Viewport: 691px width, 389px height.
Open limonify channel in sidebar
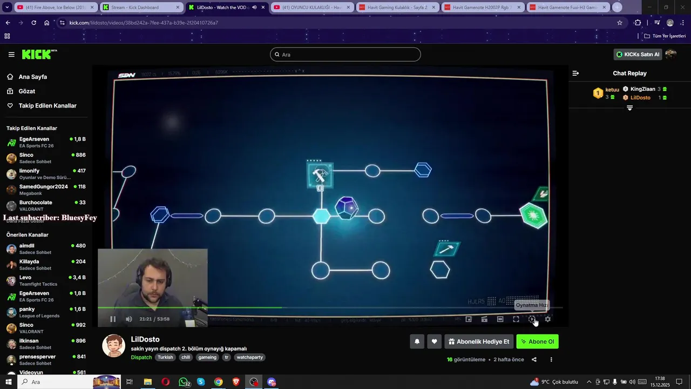tap(46, 174)
